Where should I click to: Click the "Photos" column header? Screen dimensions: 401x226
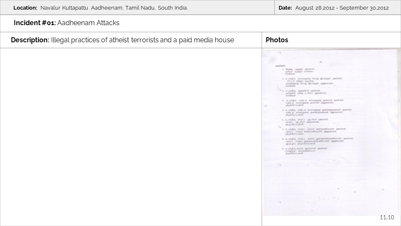(277, 40)
